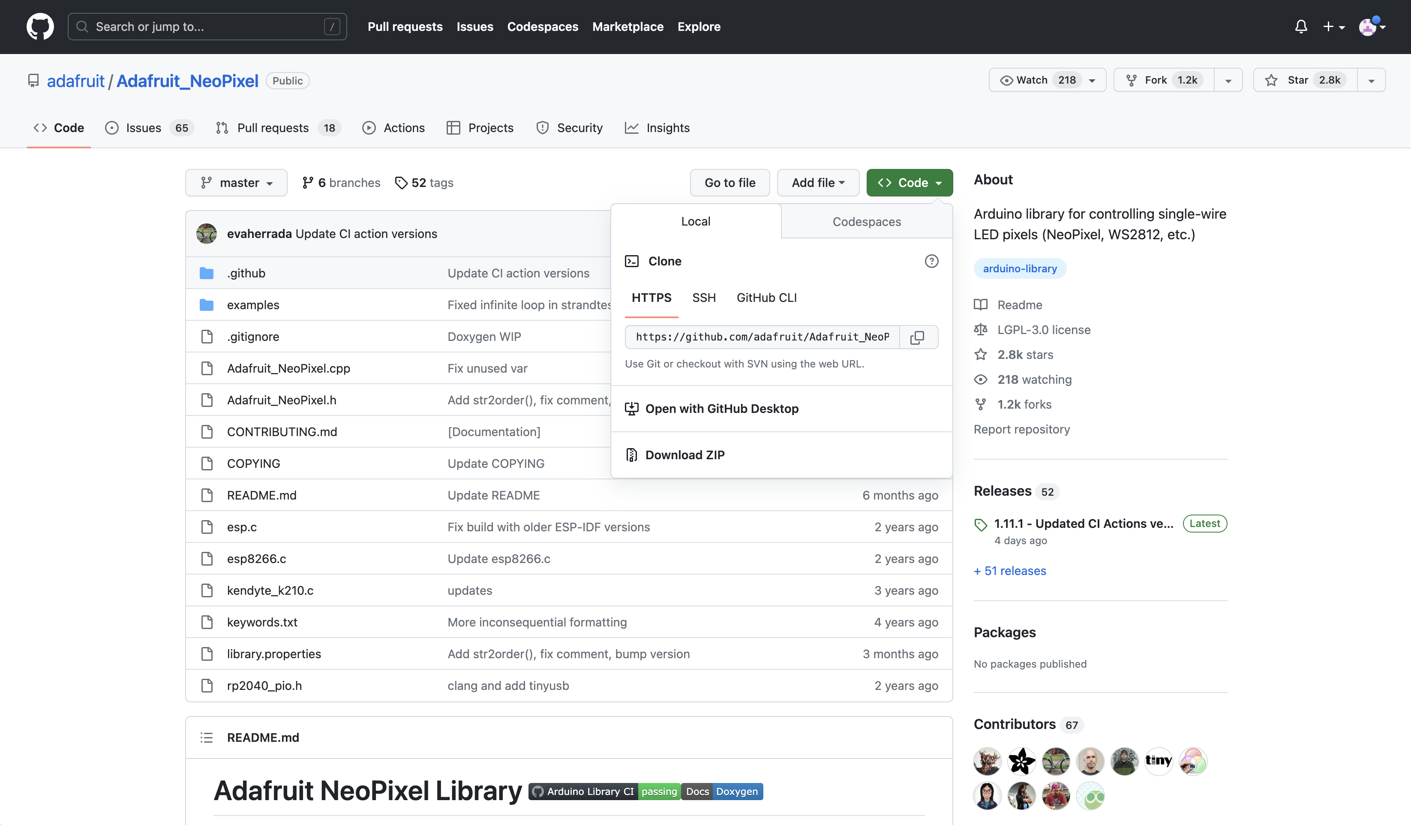1411x825 pixels.
Task: Star the Adafruit_NeoPixel repository
Action: 1305,80
